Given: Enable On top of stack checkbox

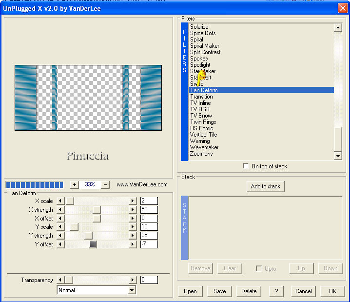Looking at the screenshot, I should [246, 166].
